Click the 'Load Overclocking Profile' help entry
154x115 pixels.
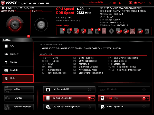91,73
